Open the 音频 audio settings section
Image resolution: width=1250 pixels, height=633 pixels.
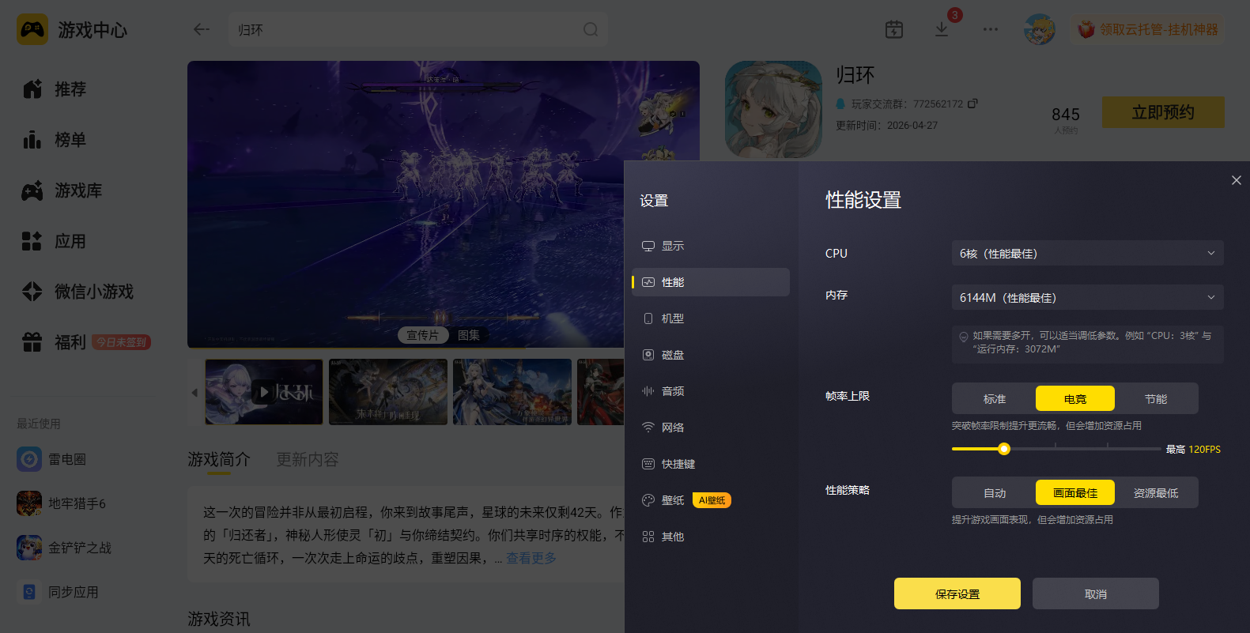tap(710, 391)
